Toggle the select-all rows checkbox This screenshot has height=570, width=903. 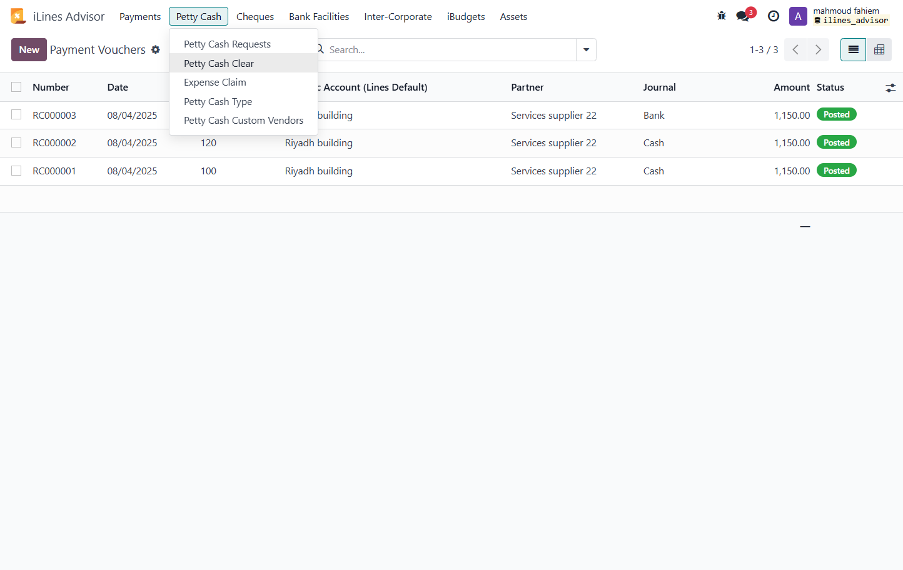(x=16, y=87)
